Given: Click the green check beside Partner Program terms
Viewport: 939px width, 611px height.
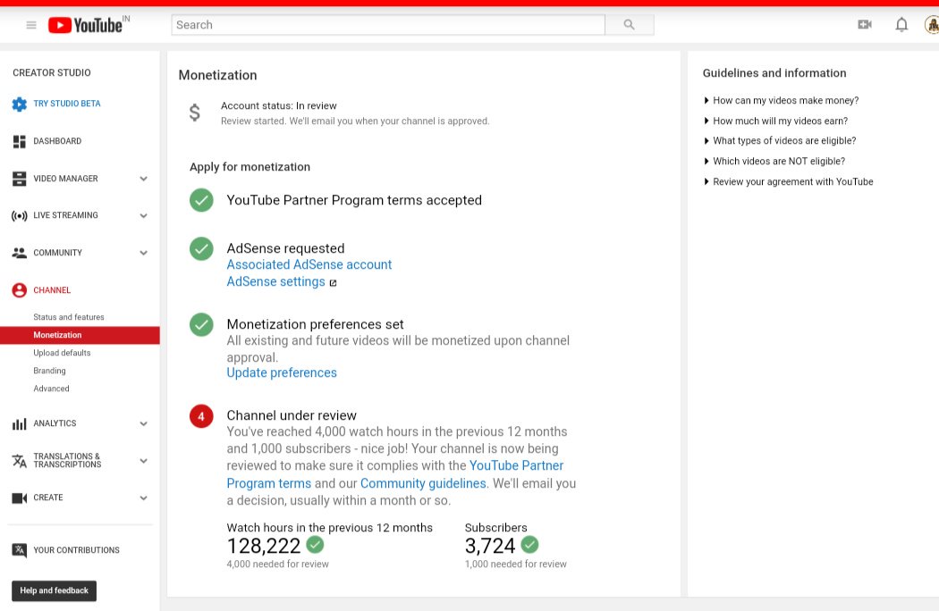Looking at the screenshot, I should 201,200.
